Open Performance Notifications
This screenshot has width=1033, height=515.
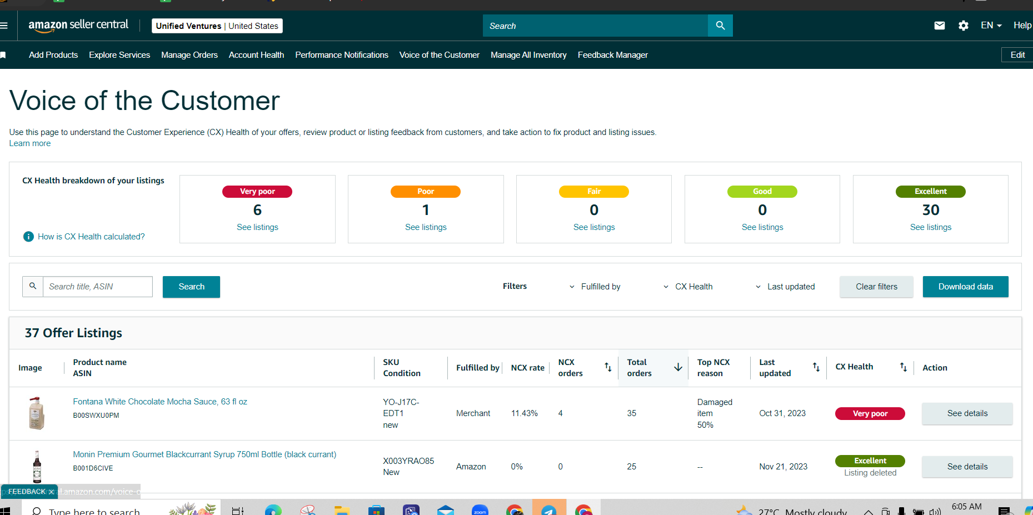pyautogui.click(x=342, y=55)
